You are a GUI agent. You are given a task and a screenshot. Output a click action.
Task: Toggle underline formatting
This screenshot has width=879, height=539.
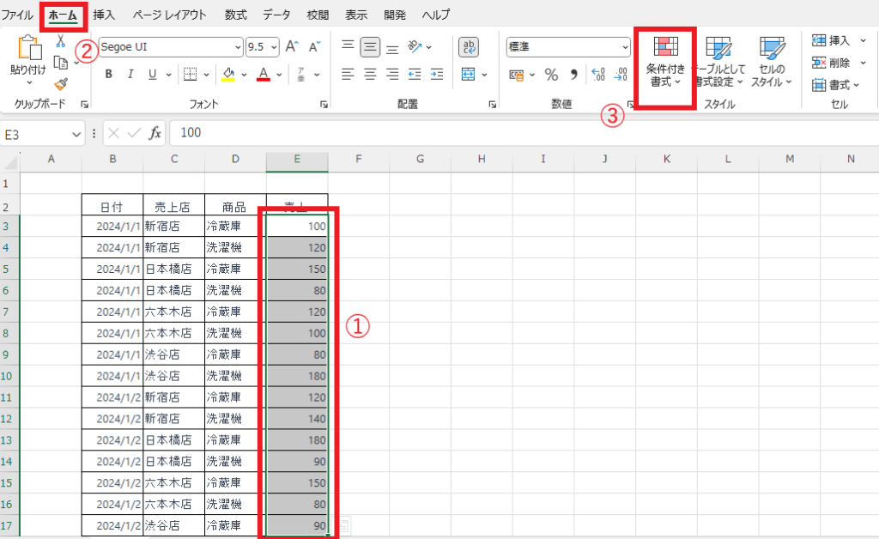click(152, 74)
